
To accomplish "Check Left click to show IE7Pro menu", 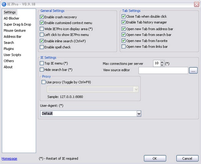I will (42, 35).
